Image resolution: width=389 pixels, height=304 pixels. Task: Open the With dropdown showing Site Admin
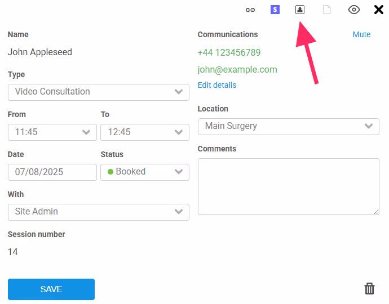[99, 212]
